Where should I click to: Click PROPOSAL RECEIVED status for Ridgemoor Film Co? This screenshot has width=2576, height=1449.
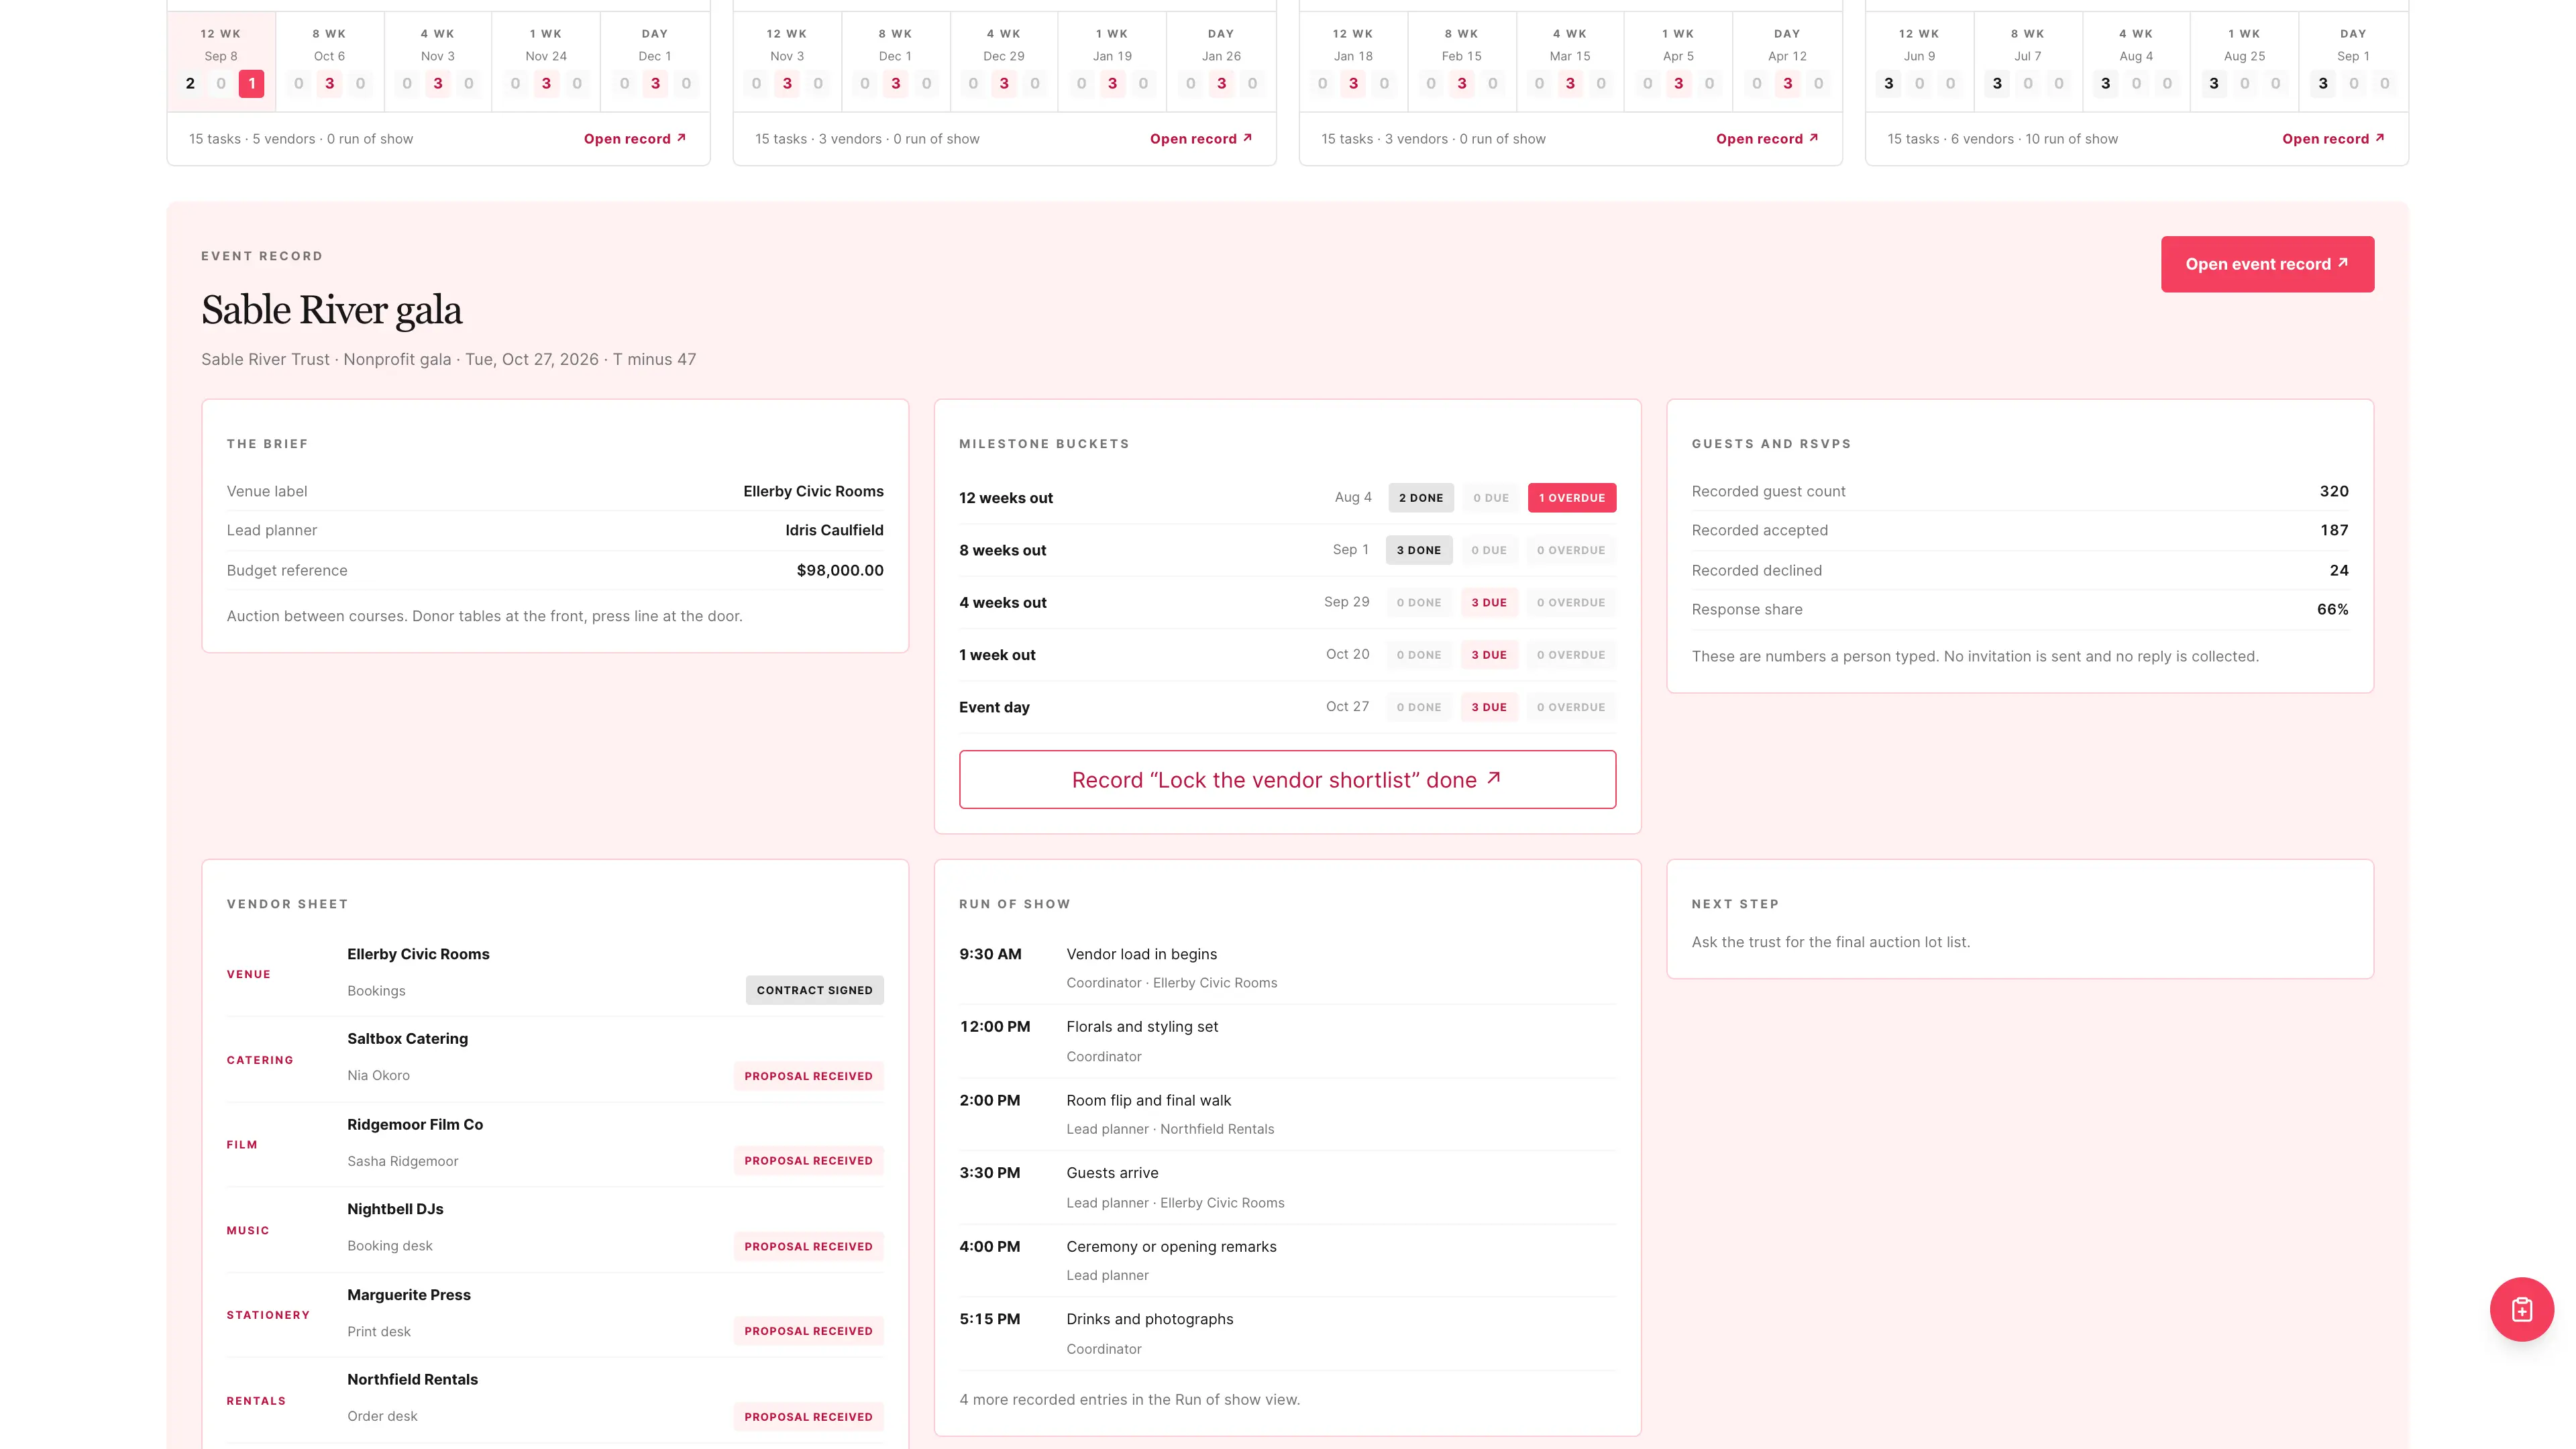coord(808,1161)
